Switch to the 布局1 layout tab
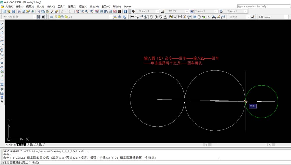 click(30, 145)
